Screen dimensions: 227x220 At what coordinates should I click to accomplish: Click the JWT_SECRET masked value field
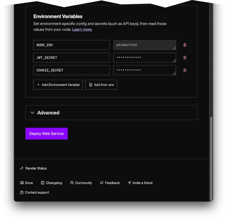tap(145, 58)
